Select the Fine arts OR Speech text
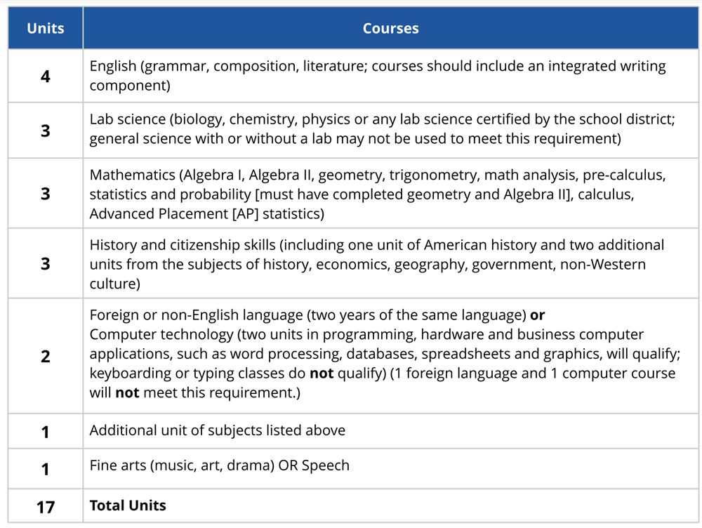The image size is (702, 528). 219,465
